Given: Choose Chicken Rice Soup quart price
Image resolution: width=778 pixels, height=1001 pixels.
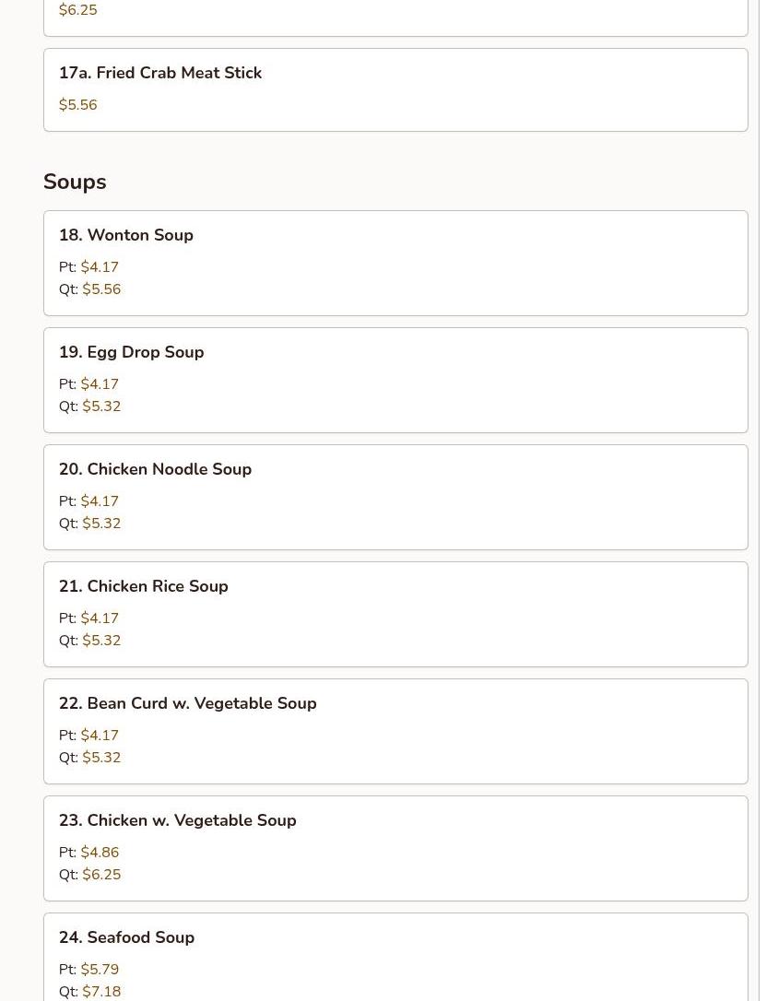Looking at the screenshot, I should [101, 641].
